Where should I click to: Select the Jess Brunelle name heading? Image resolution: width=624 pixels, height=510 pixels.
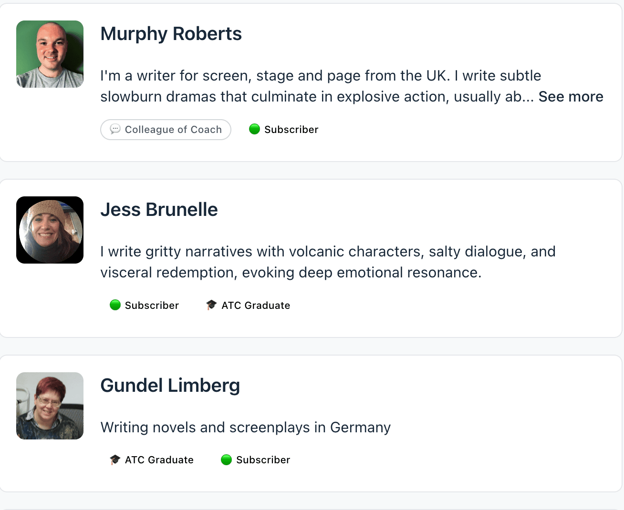[159, 210]
